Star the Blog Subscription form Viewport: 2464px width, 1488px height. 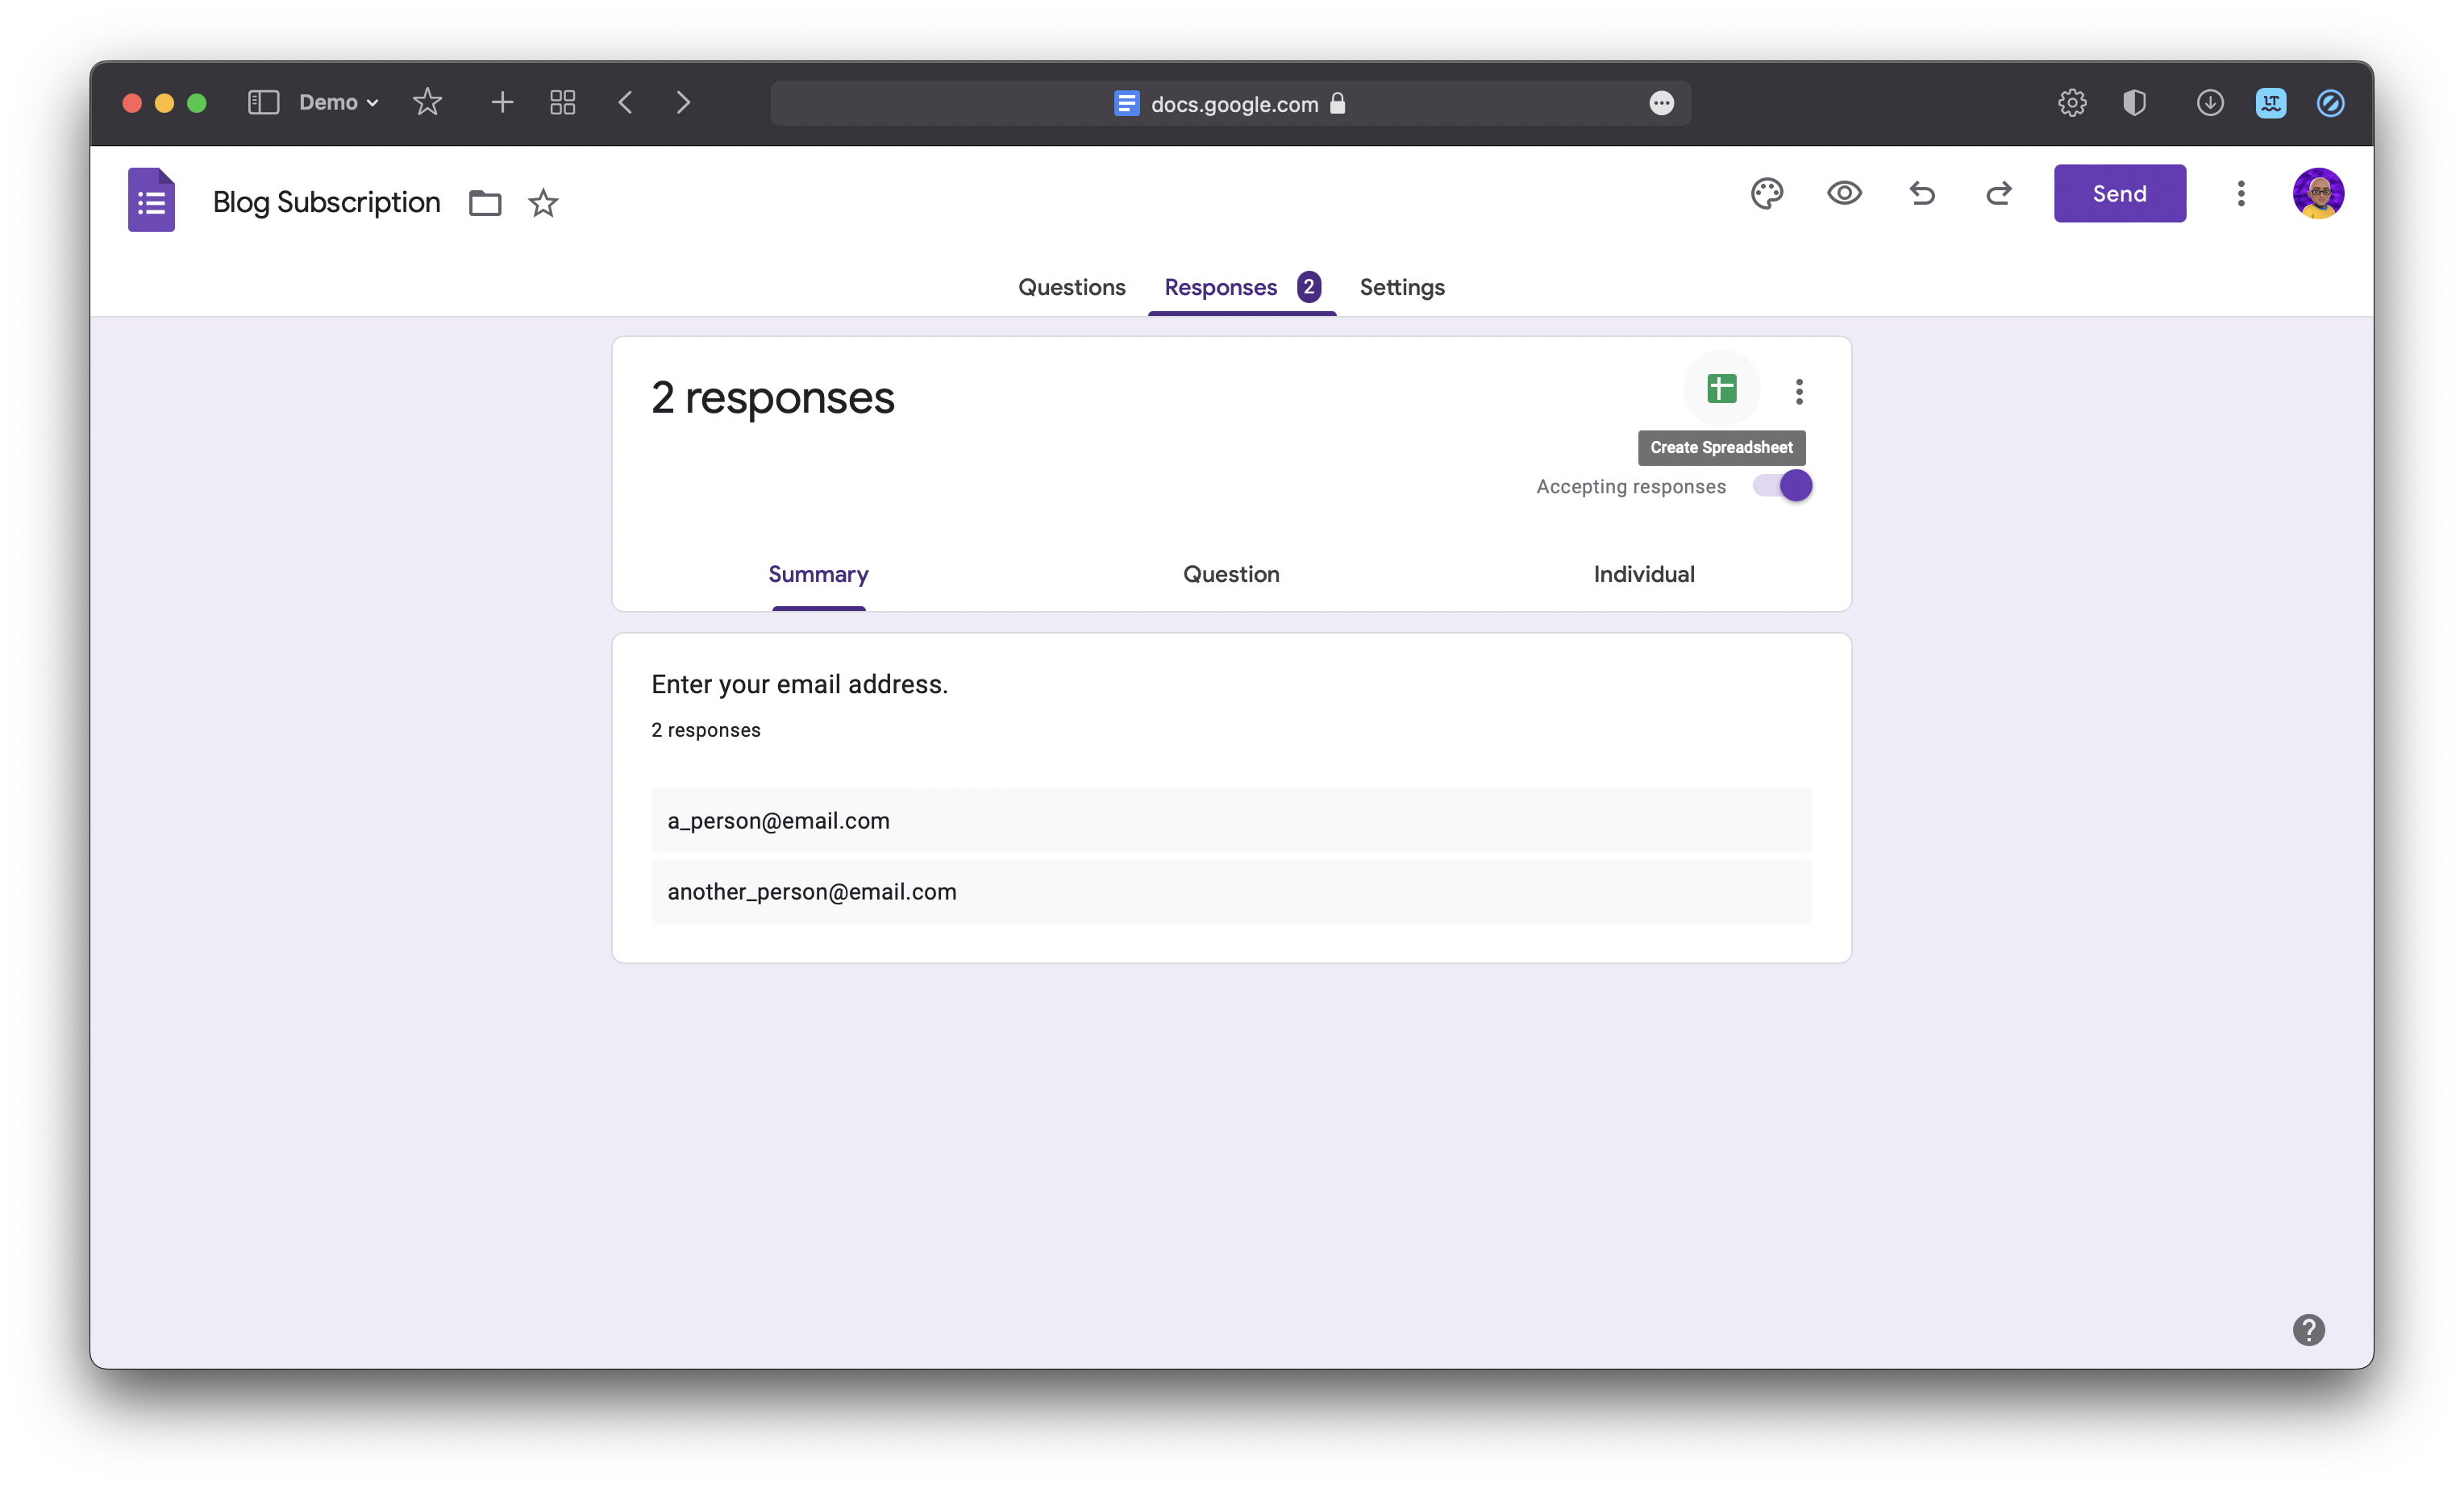[x=543, y=203]
